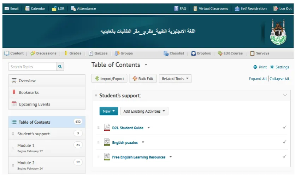Open D2L Student Guide context arrow
This screenshot has width=295, height=175.
click(149, 128)
